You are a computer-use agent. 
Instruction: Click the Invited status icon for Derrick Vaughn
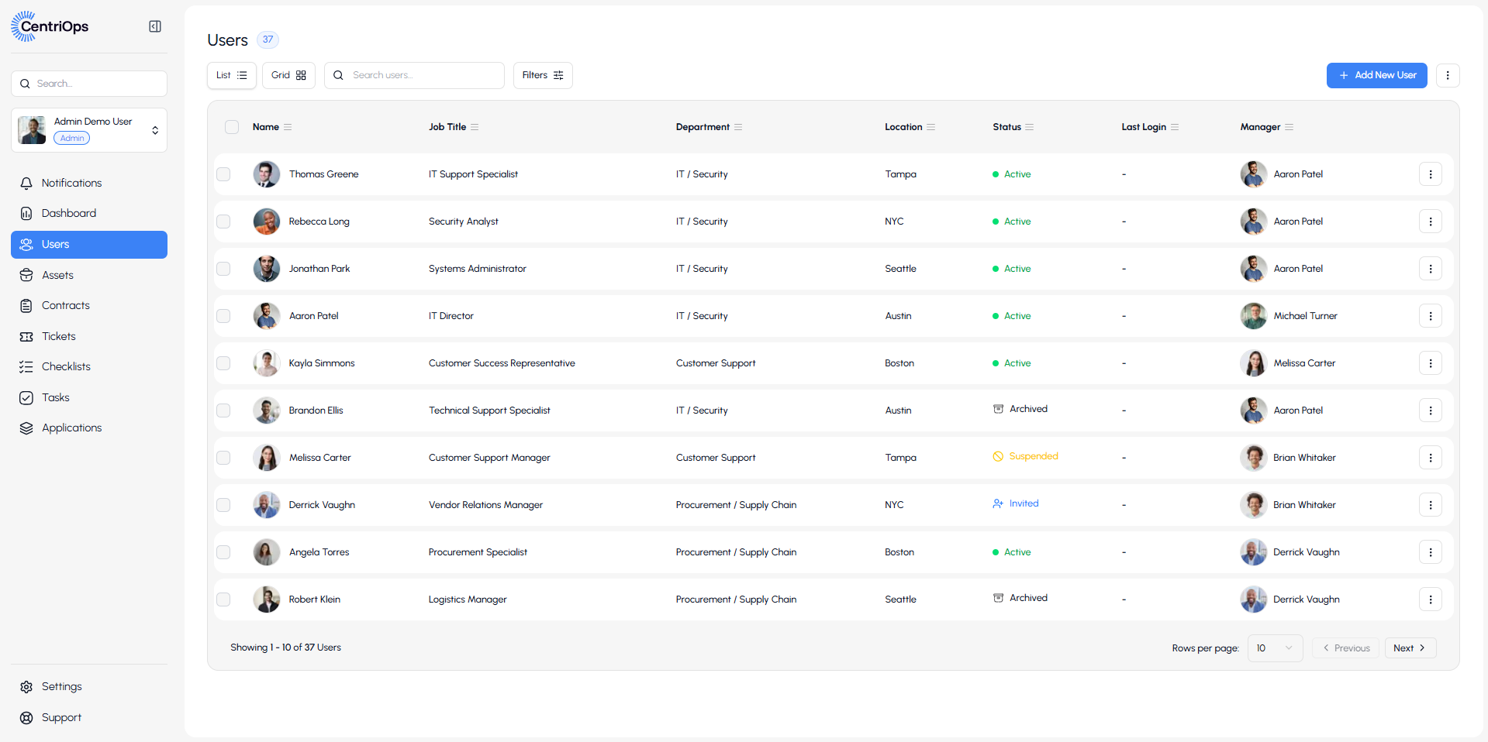pyautogui.click(x=999, y=503)
